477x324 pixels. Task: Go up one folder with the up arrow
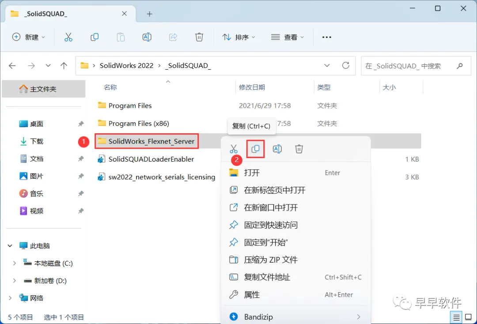point(64,65)
